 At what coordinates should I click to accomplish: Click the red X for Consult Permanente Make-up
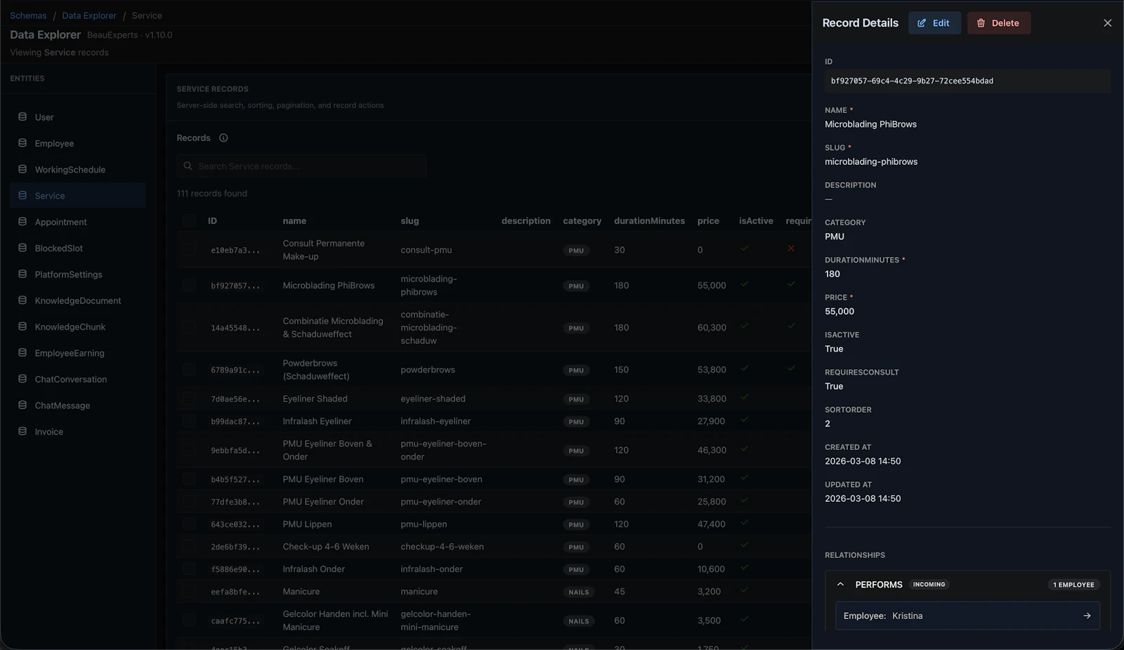click(x=791, y=248)
